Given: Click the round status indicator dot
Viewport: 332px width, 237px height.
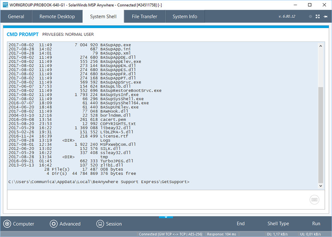Looking at the screenshot, I should tap(310, 16).
